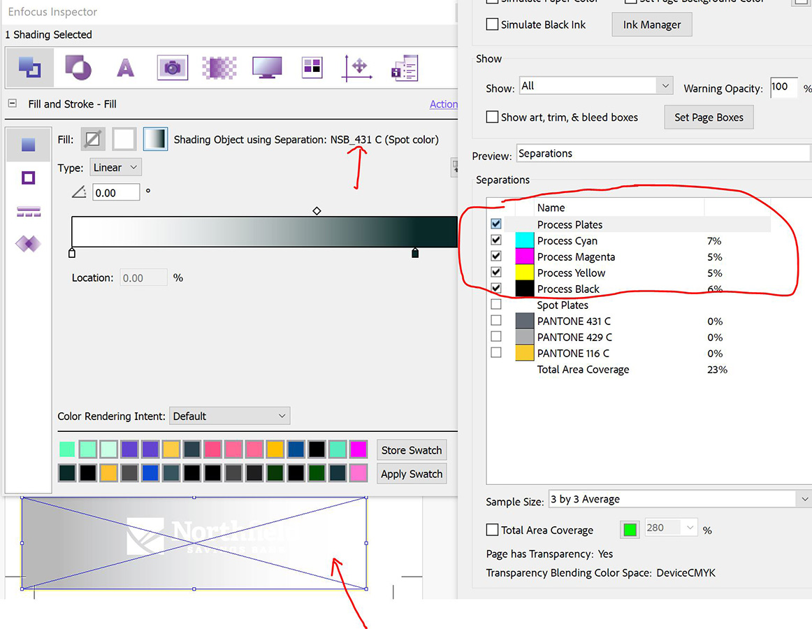Pick the magenta swatch ending the top row
Viewport: 812px width, 629px height.
click(x=358, y=449)
